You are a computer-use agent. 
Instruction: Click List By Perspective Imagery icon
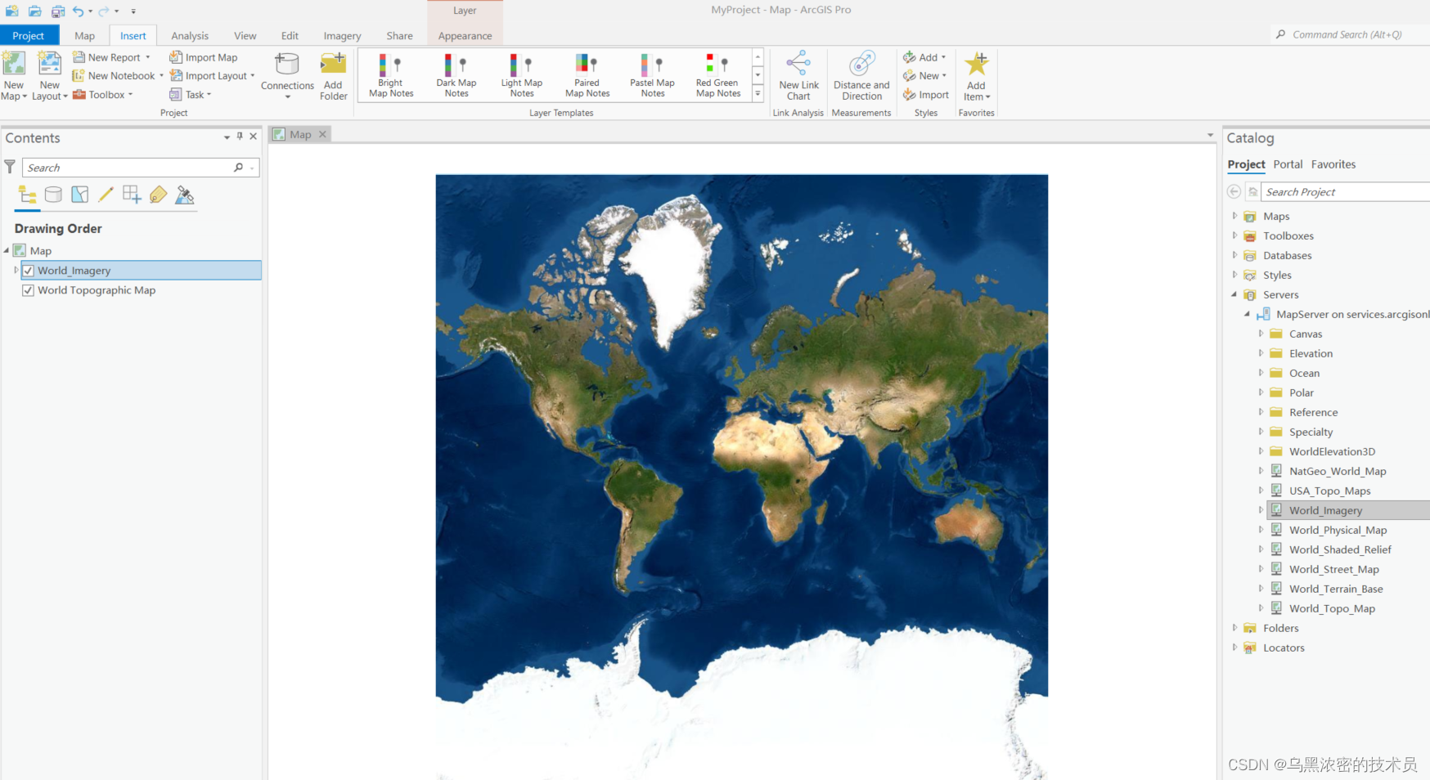pos(185,195)
